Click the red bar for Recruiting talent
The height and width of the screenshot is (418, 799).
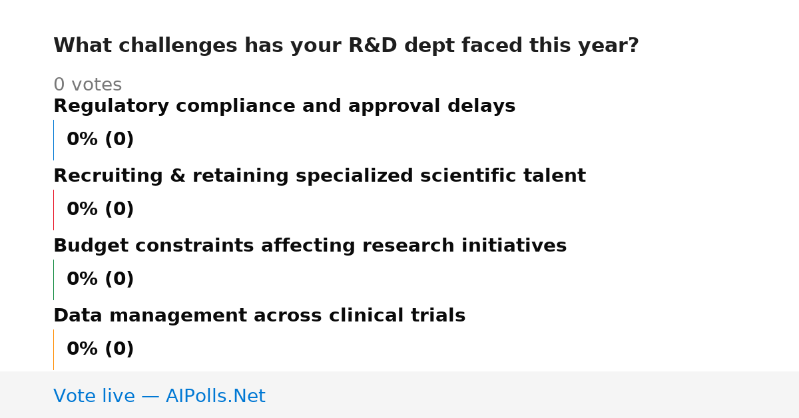(x=53, y=210)
